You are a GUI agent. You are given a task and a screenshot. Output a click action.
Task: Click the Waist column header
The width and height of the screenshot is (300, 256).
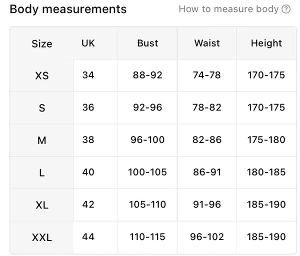pyautogui.click(x=207, y=43)
